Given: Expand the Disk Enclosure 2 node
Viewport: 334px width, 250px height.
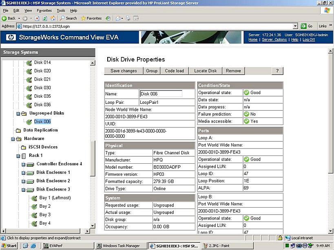Looking at the screenshot, I should pyautogui.click(x=23, y=182).
